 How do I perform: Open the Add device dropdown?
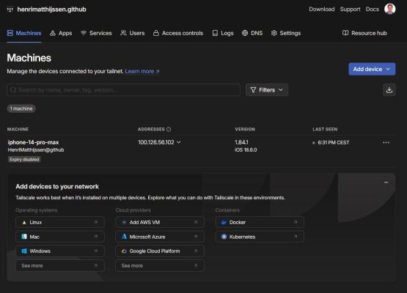[x=372, y=69]
